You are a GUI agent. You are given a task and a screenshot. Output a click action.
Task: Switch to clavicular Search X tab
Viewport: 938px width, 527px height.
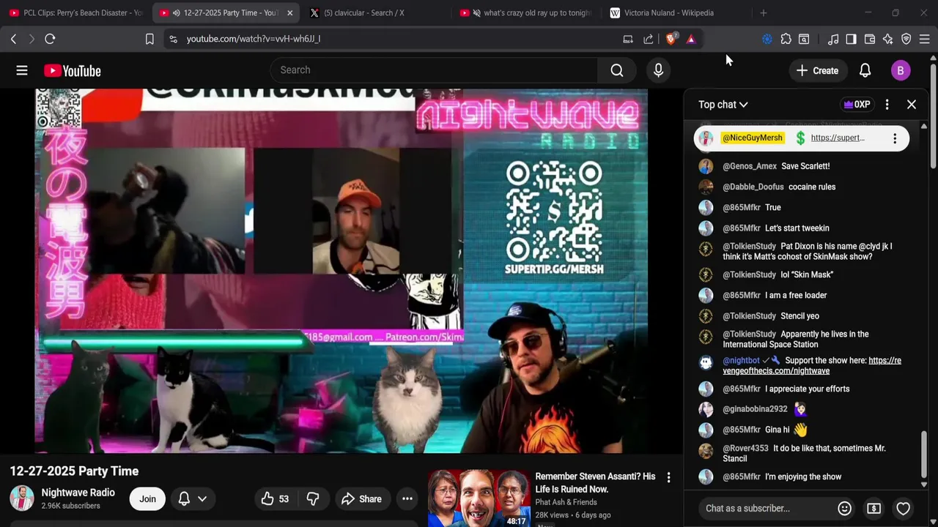coord(364,12)
